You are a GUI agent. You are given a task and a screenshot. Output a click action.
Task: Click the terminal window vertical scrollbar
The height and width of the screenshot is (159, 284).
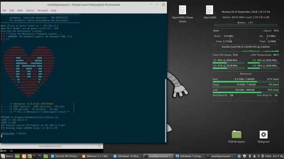166,110
